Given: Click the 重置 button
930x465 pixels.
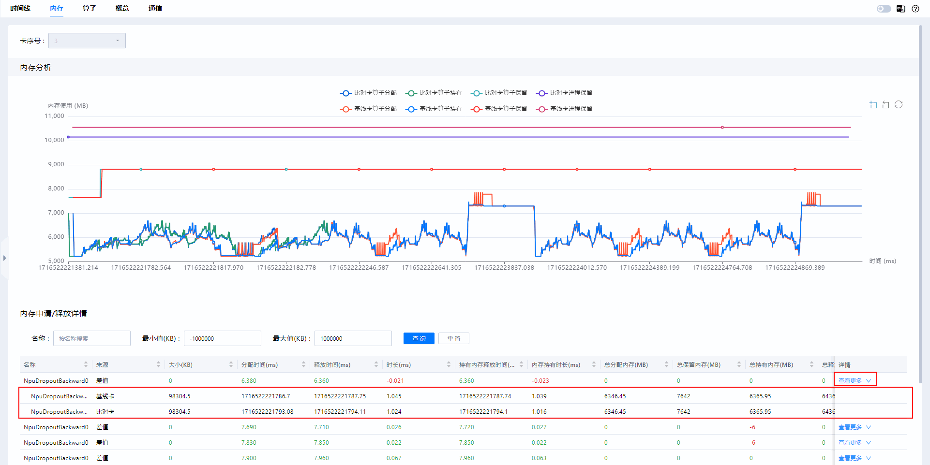Looking at the screenshot, I should pos(454,338).
